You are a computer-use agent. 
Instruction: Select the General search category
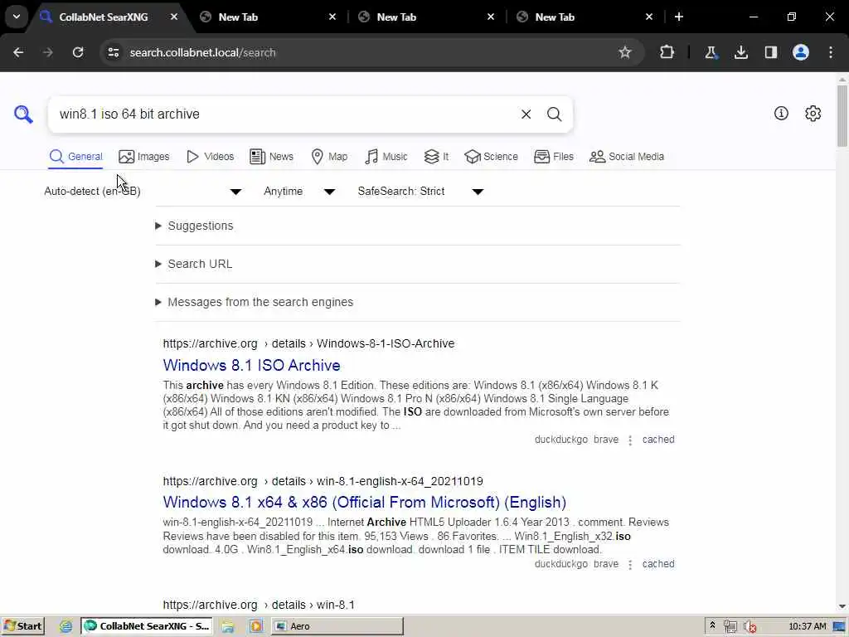(75, 157)
